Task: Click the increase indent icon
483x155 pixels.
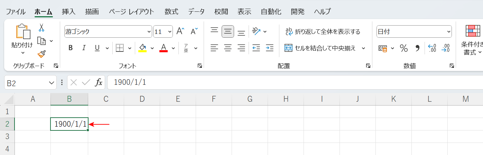Action: (x=270, y=48)
